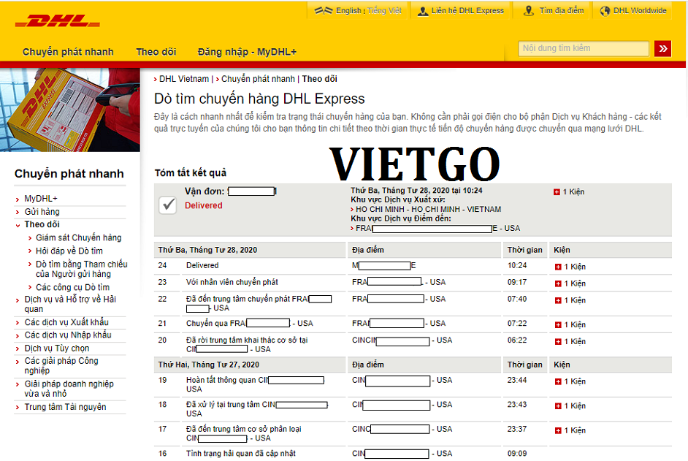688x461 pixels.
Task: Expand pieces for the 10:24 Delivered row
Action: (x=558, y=267)
